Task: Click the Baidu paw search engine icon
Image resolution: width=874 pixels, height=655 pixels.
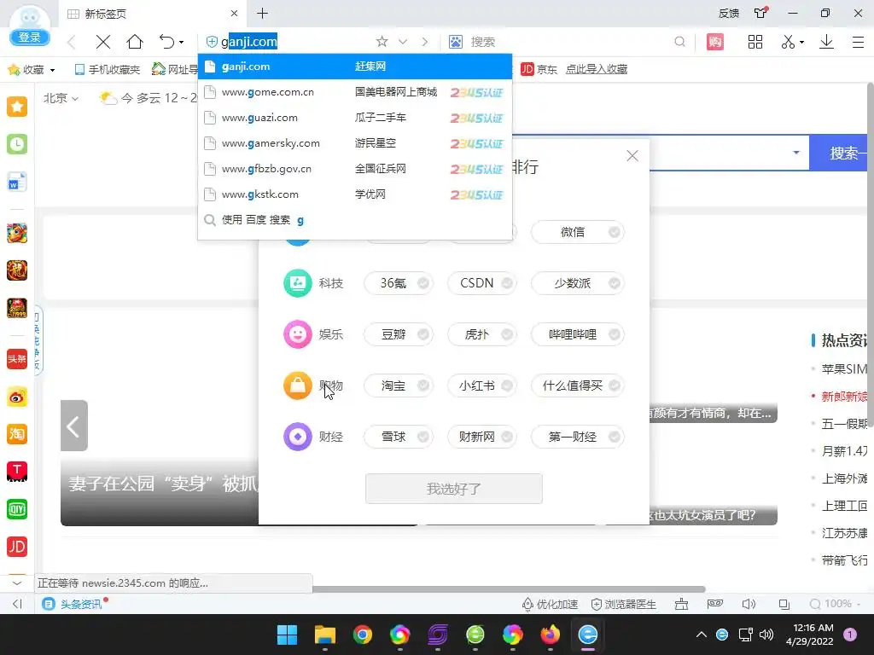Action: (x=456, y=42)
